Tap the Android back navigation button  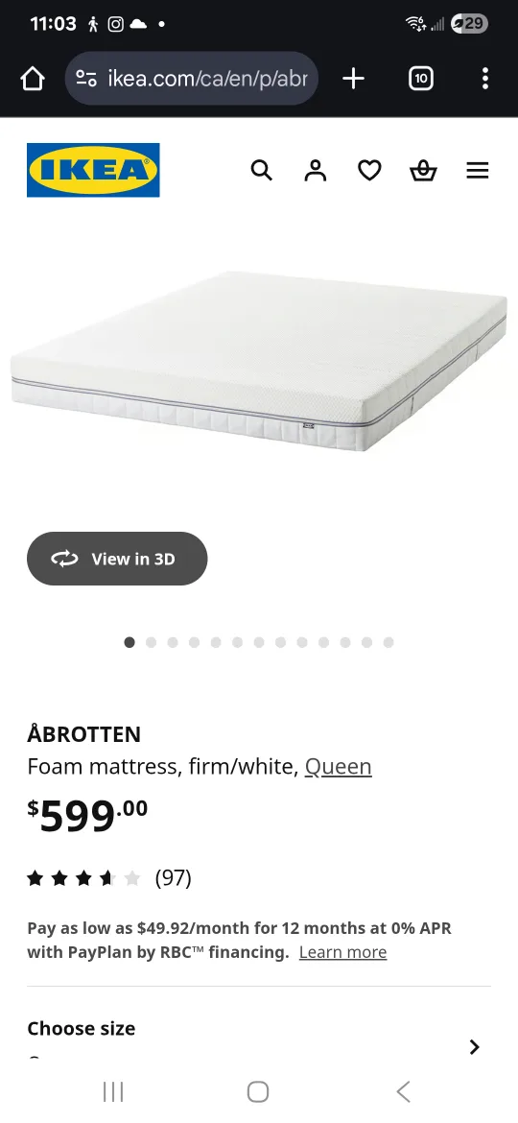[x=404, y=1091]
